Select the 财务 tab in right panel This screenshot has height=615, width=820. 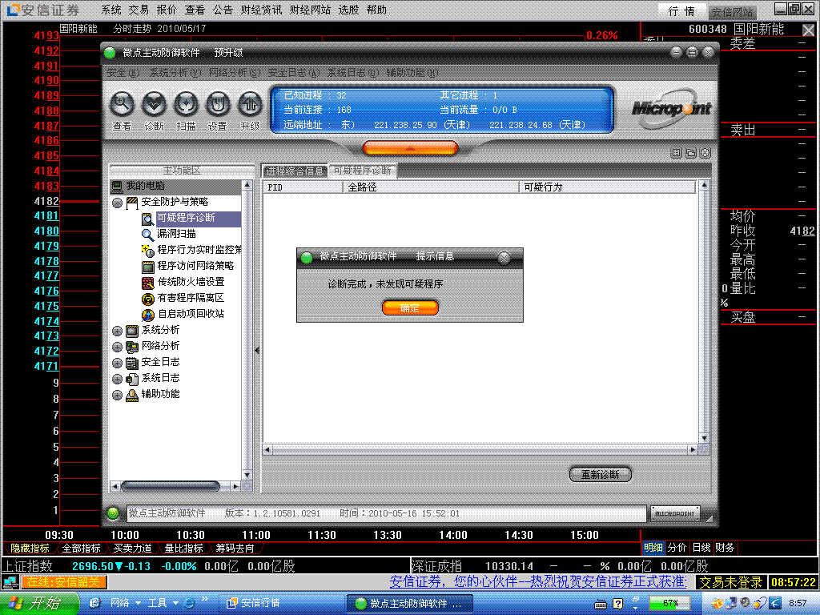pos(725,548)
